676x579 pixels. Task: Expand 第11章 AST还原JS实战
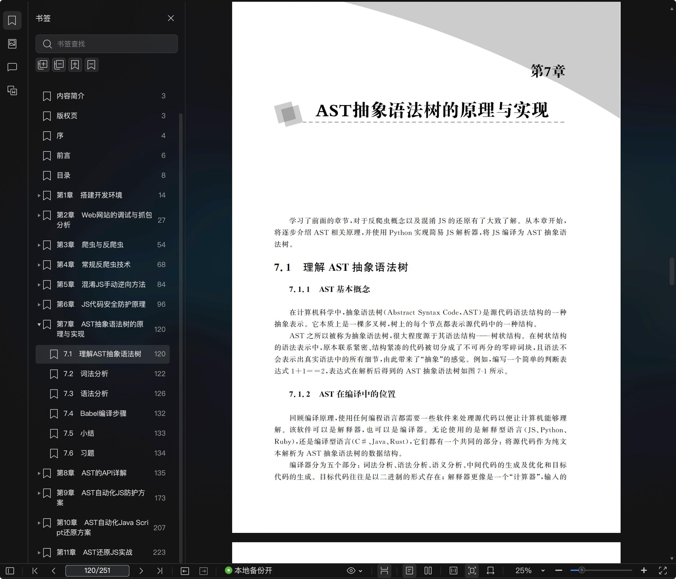[x=39, y=552]
